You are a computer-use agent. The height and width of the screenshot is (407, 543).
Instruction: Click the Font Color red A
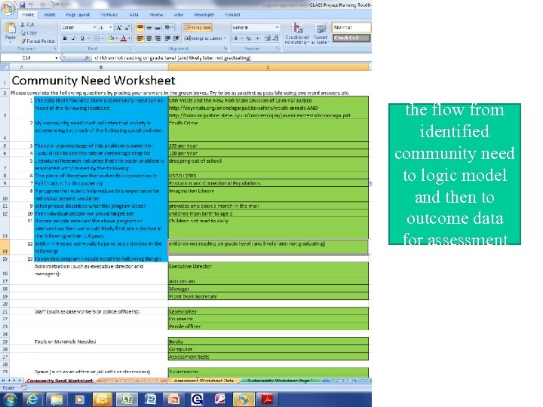click(x=124, y=38)
